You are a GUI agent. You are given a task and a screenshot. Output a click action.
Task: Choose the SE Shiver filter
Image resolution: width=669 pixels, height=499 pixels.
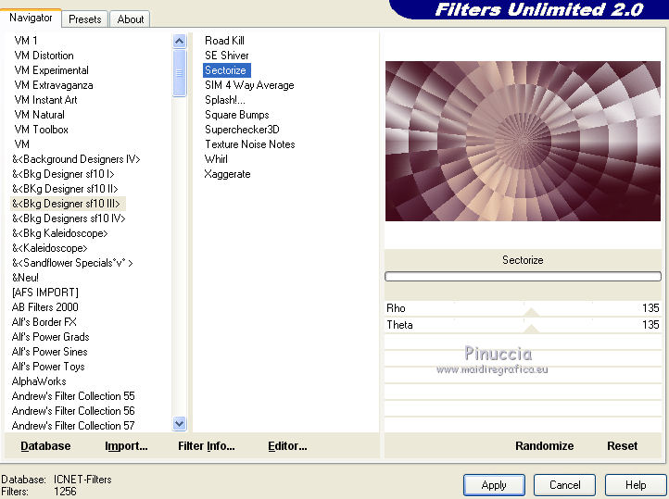[227, 56]
